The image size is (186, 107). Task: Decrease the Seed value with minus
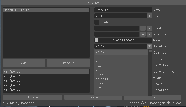click(x=143, y=28)
